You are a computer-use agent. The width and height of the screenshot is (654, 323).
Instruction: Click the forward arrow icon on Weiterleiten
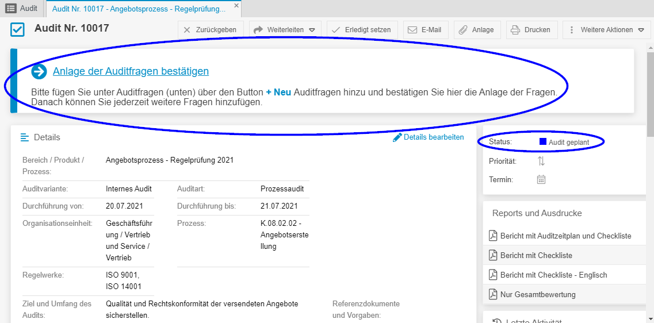pyautogui.click(x=259, y=29)
